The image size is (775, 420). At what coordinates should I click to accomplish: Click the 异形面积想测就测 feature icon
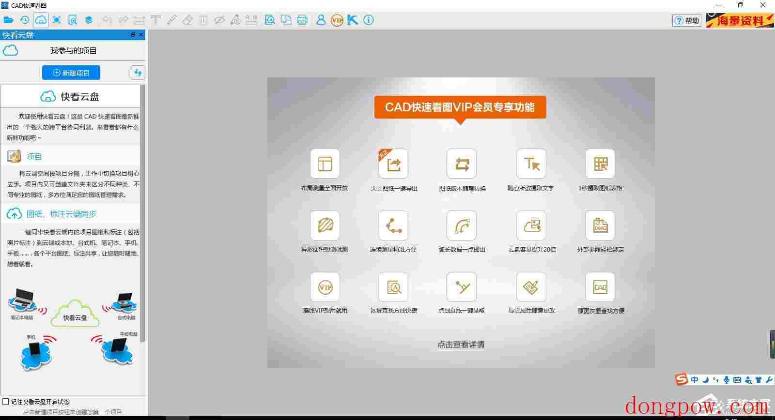pos(325,225)
